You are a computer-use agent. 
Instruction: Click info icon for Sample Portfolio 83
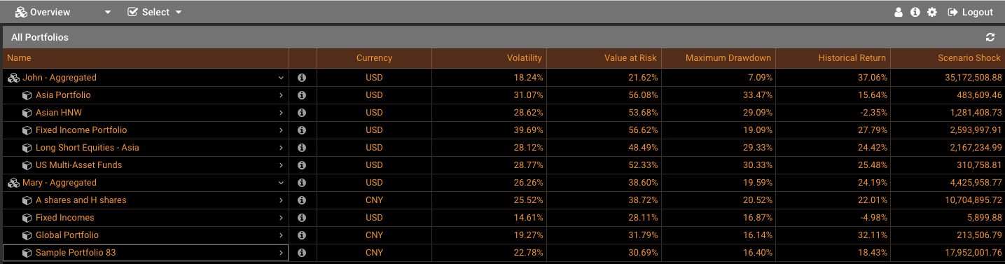pos(302,253)
